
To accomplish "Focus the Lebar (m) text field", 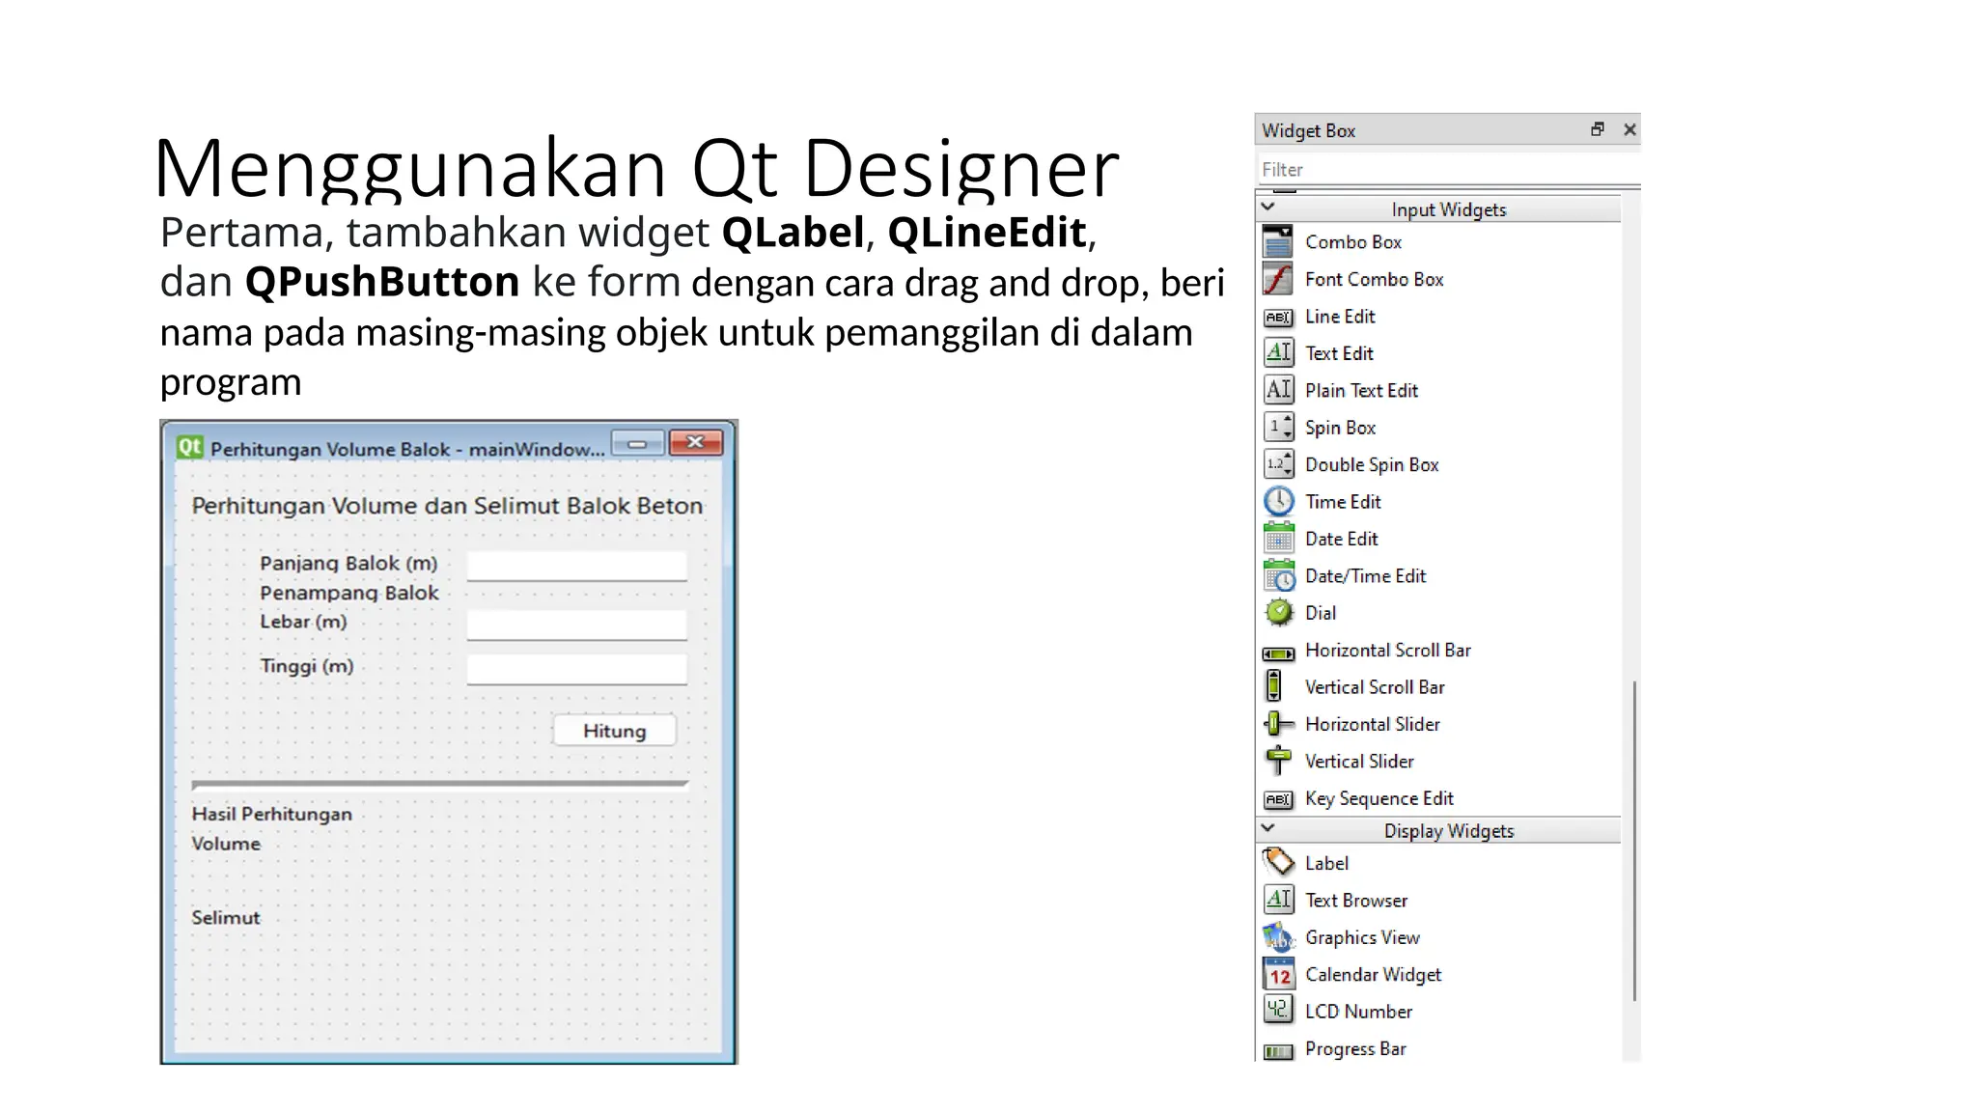I will pyautogui.click(x=576, y=624).
